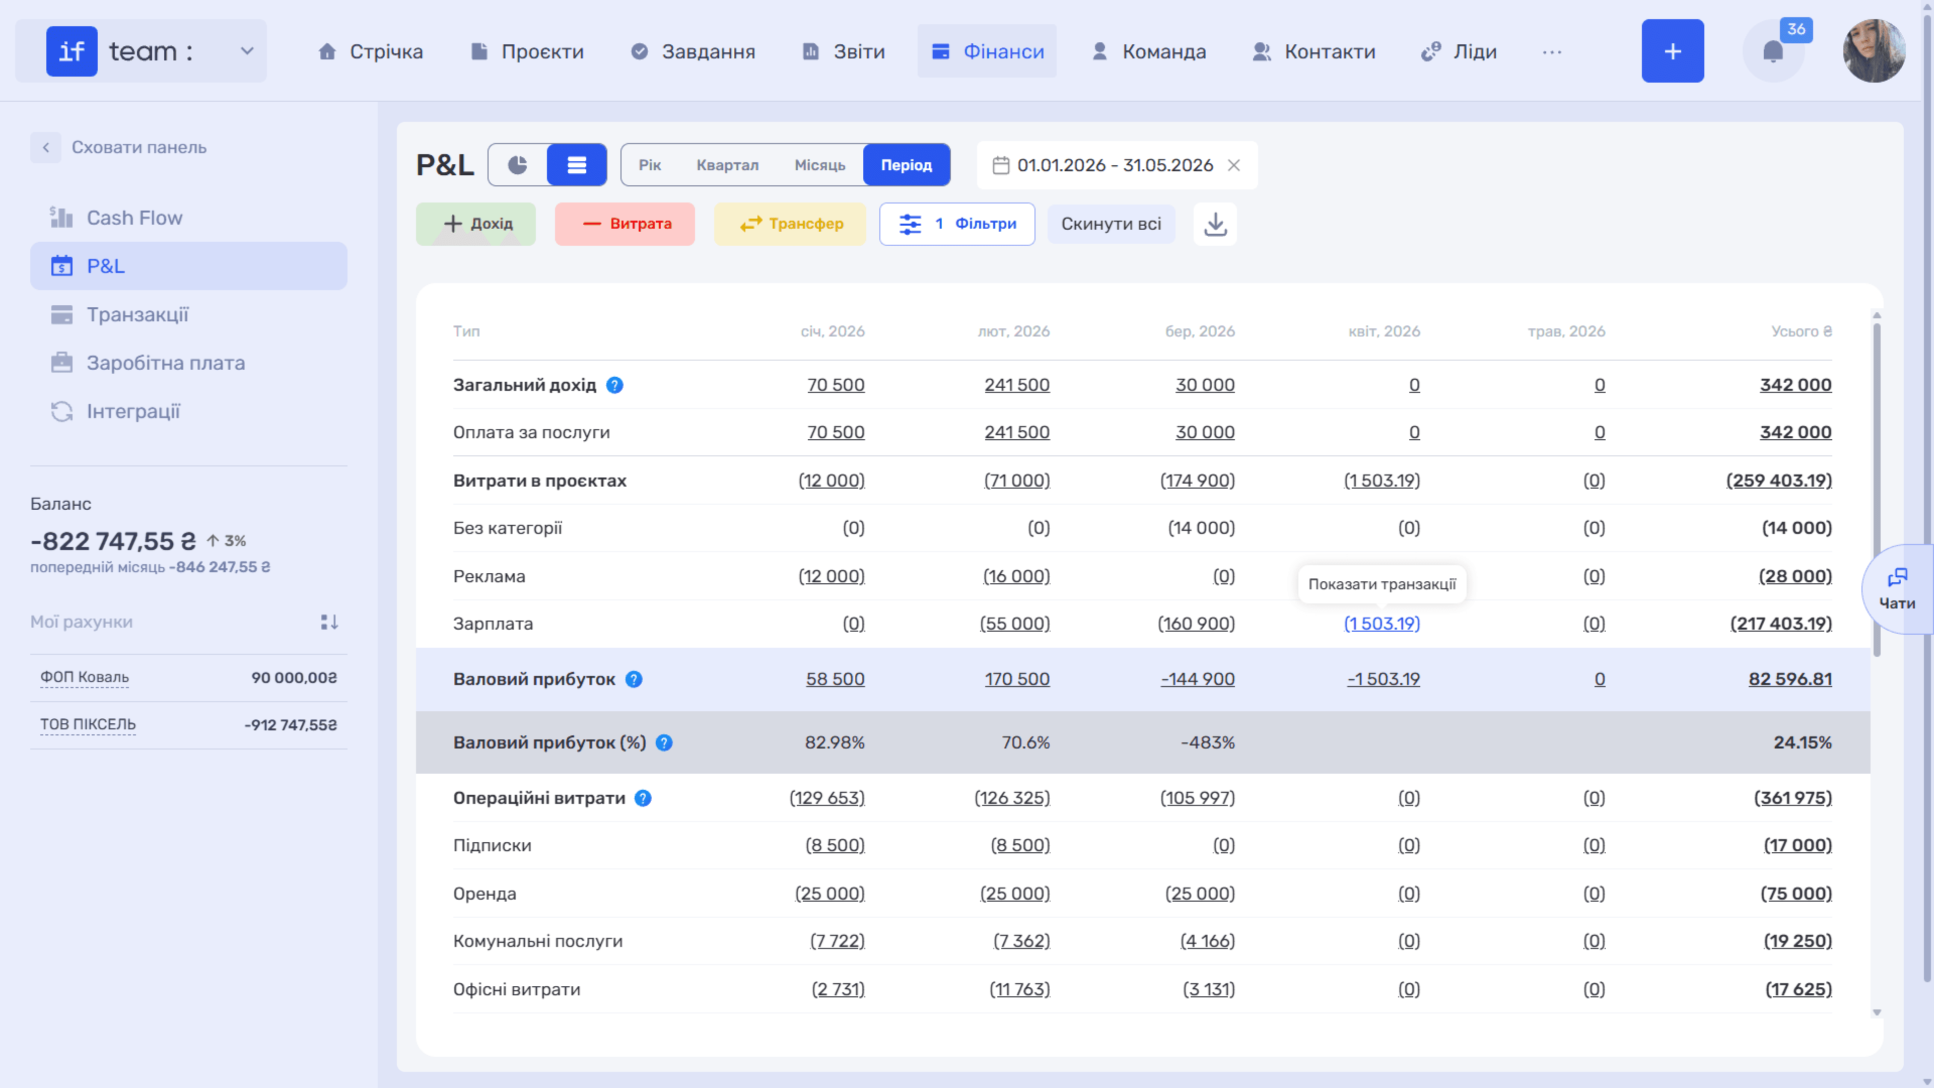Viewport: 1934px width, 1088px height.
Task: Add income with Дохід button
Action: tap(476, 224)
